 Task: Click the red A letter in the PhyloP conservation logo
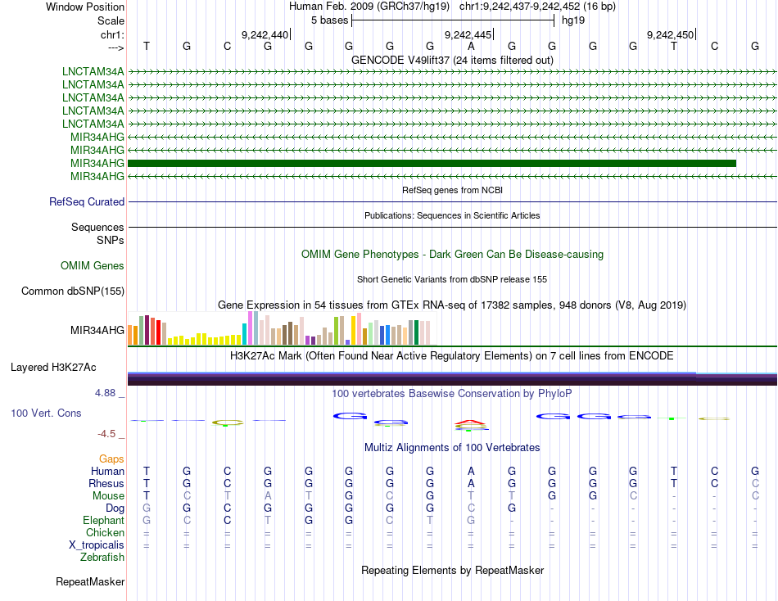point(470,423)
